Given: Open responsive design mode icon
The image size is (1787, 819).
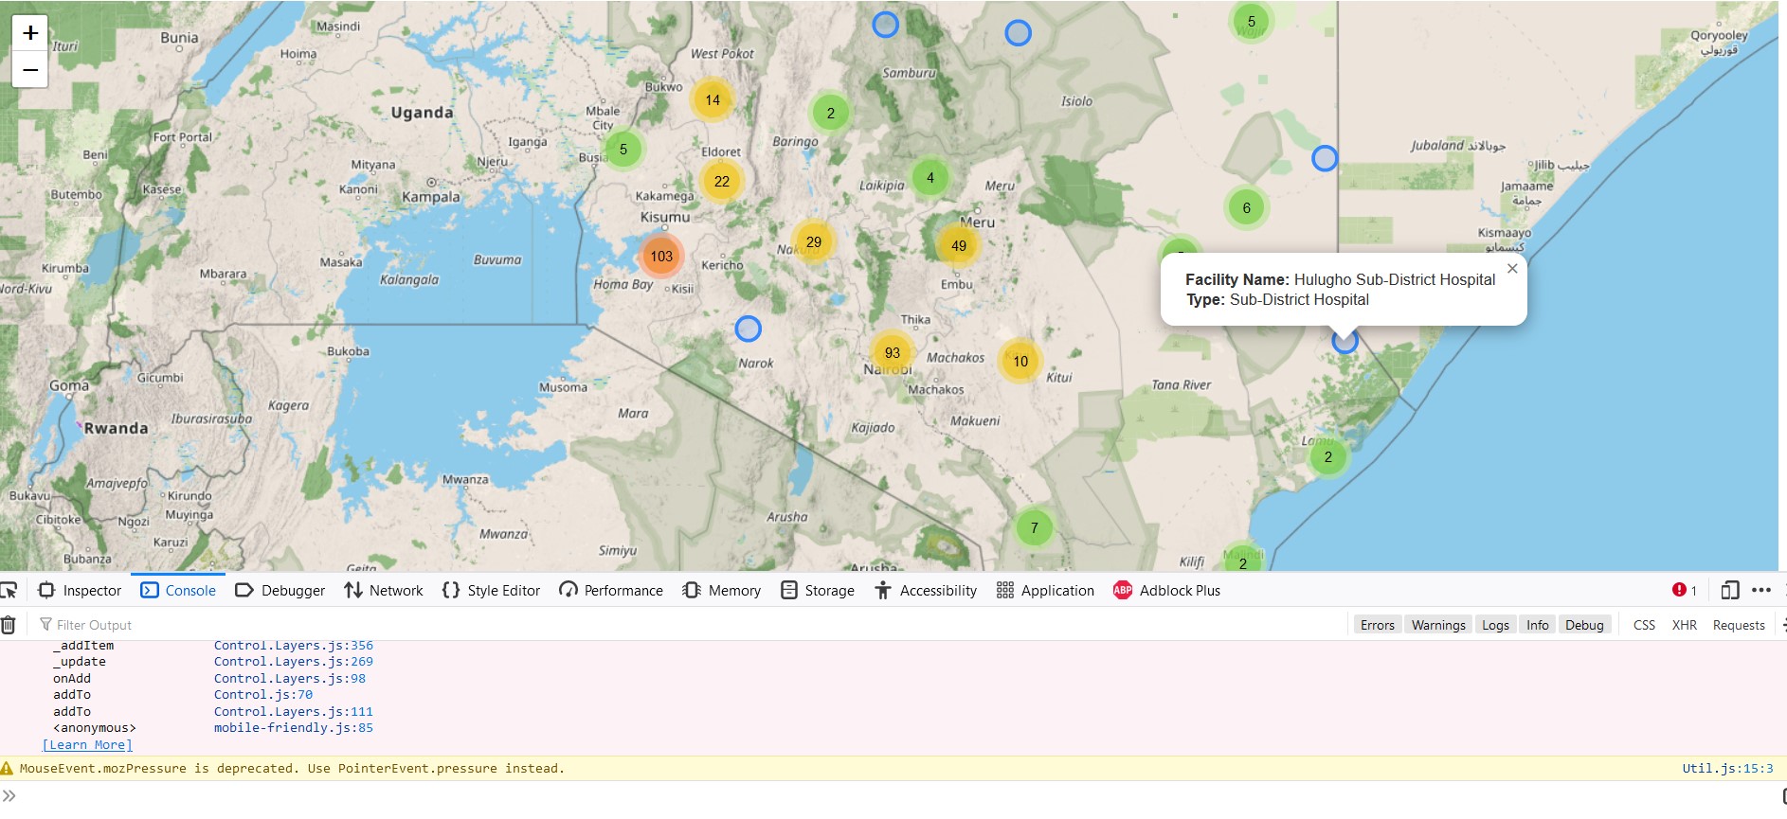Looking at the screenshot, I should click(1730, 590).
